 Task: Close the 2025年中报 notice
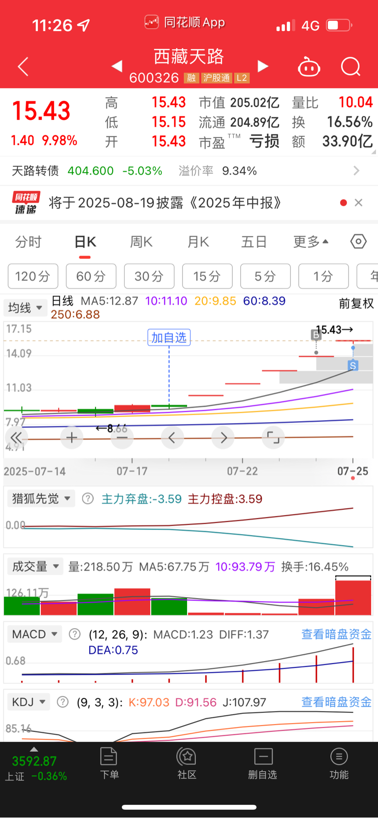(358, 203)
